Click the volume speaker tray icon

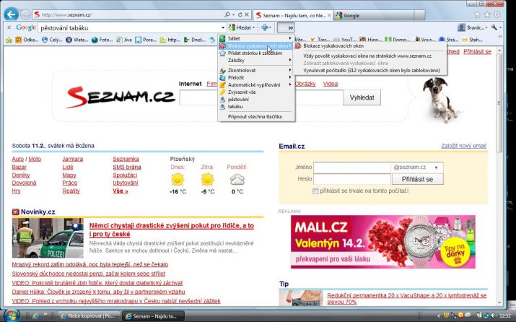tap(494, 316)
